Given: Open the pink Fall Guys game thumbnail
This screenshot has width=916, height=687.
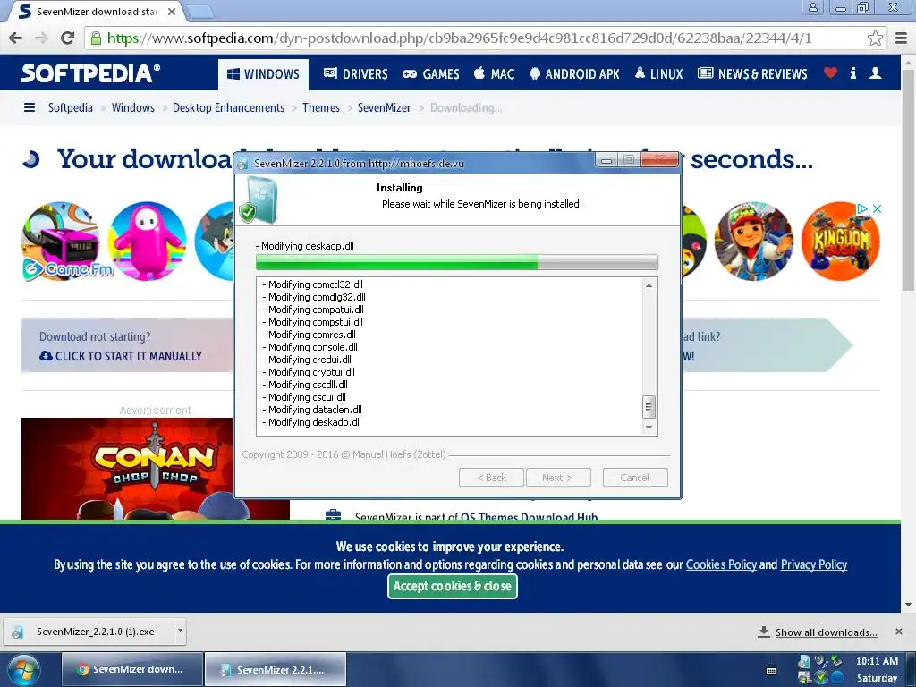Looking at the screenshot, I should point(148,242).
